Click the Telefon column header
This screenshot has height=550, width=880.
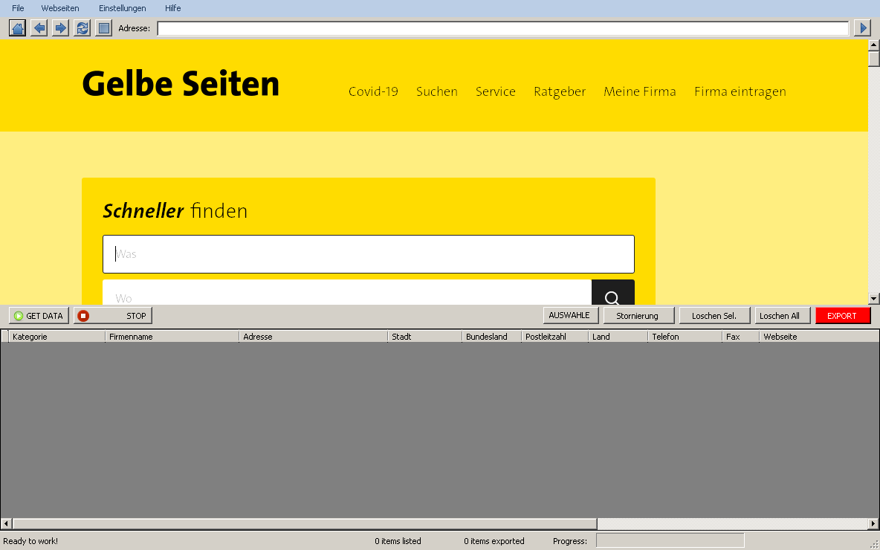pos(685,337)
